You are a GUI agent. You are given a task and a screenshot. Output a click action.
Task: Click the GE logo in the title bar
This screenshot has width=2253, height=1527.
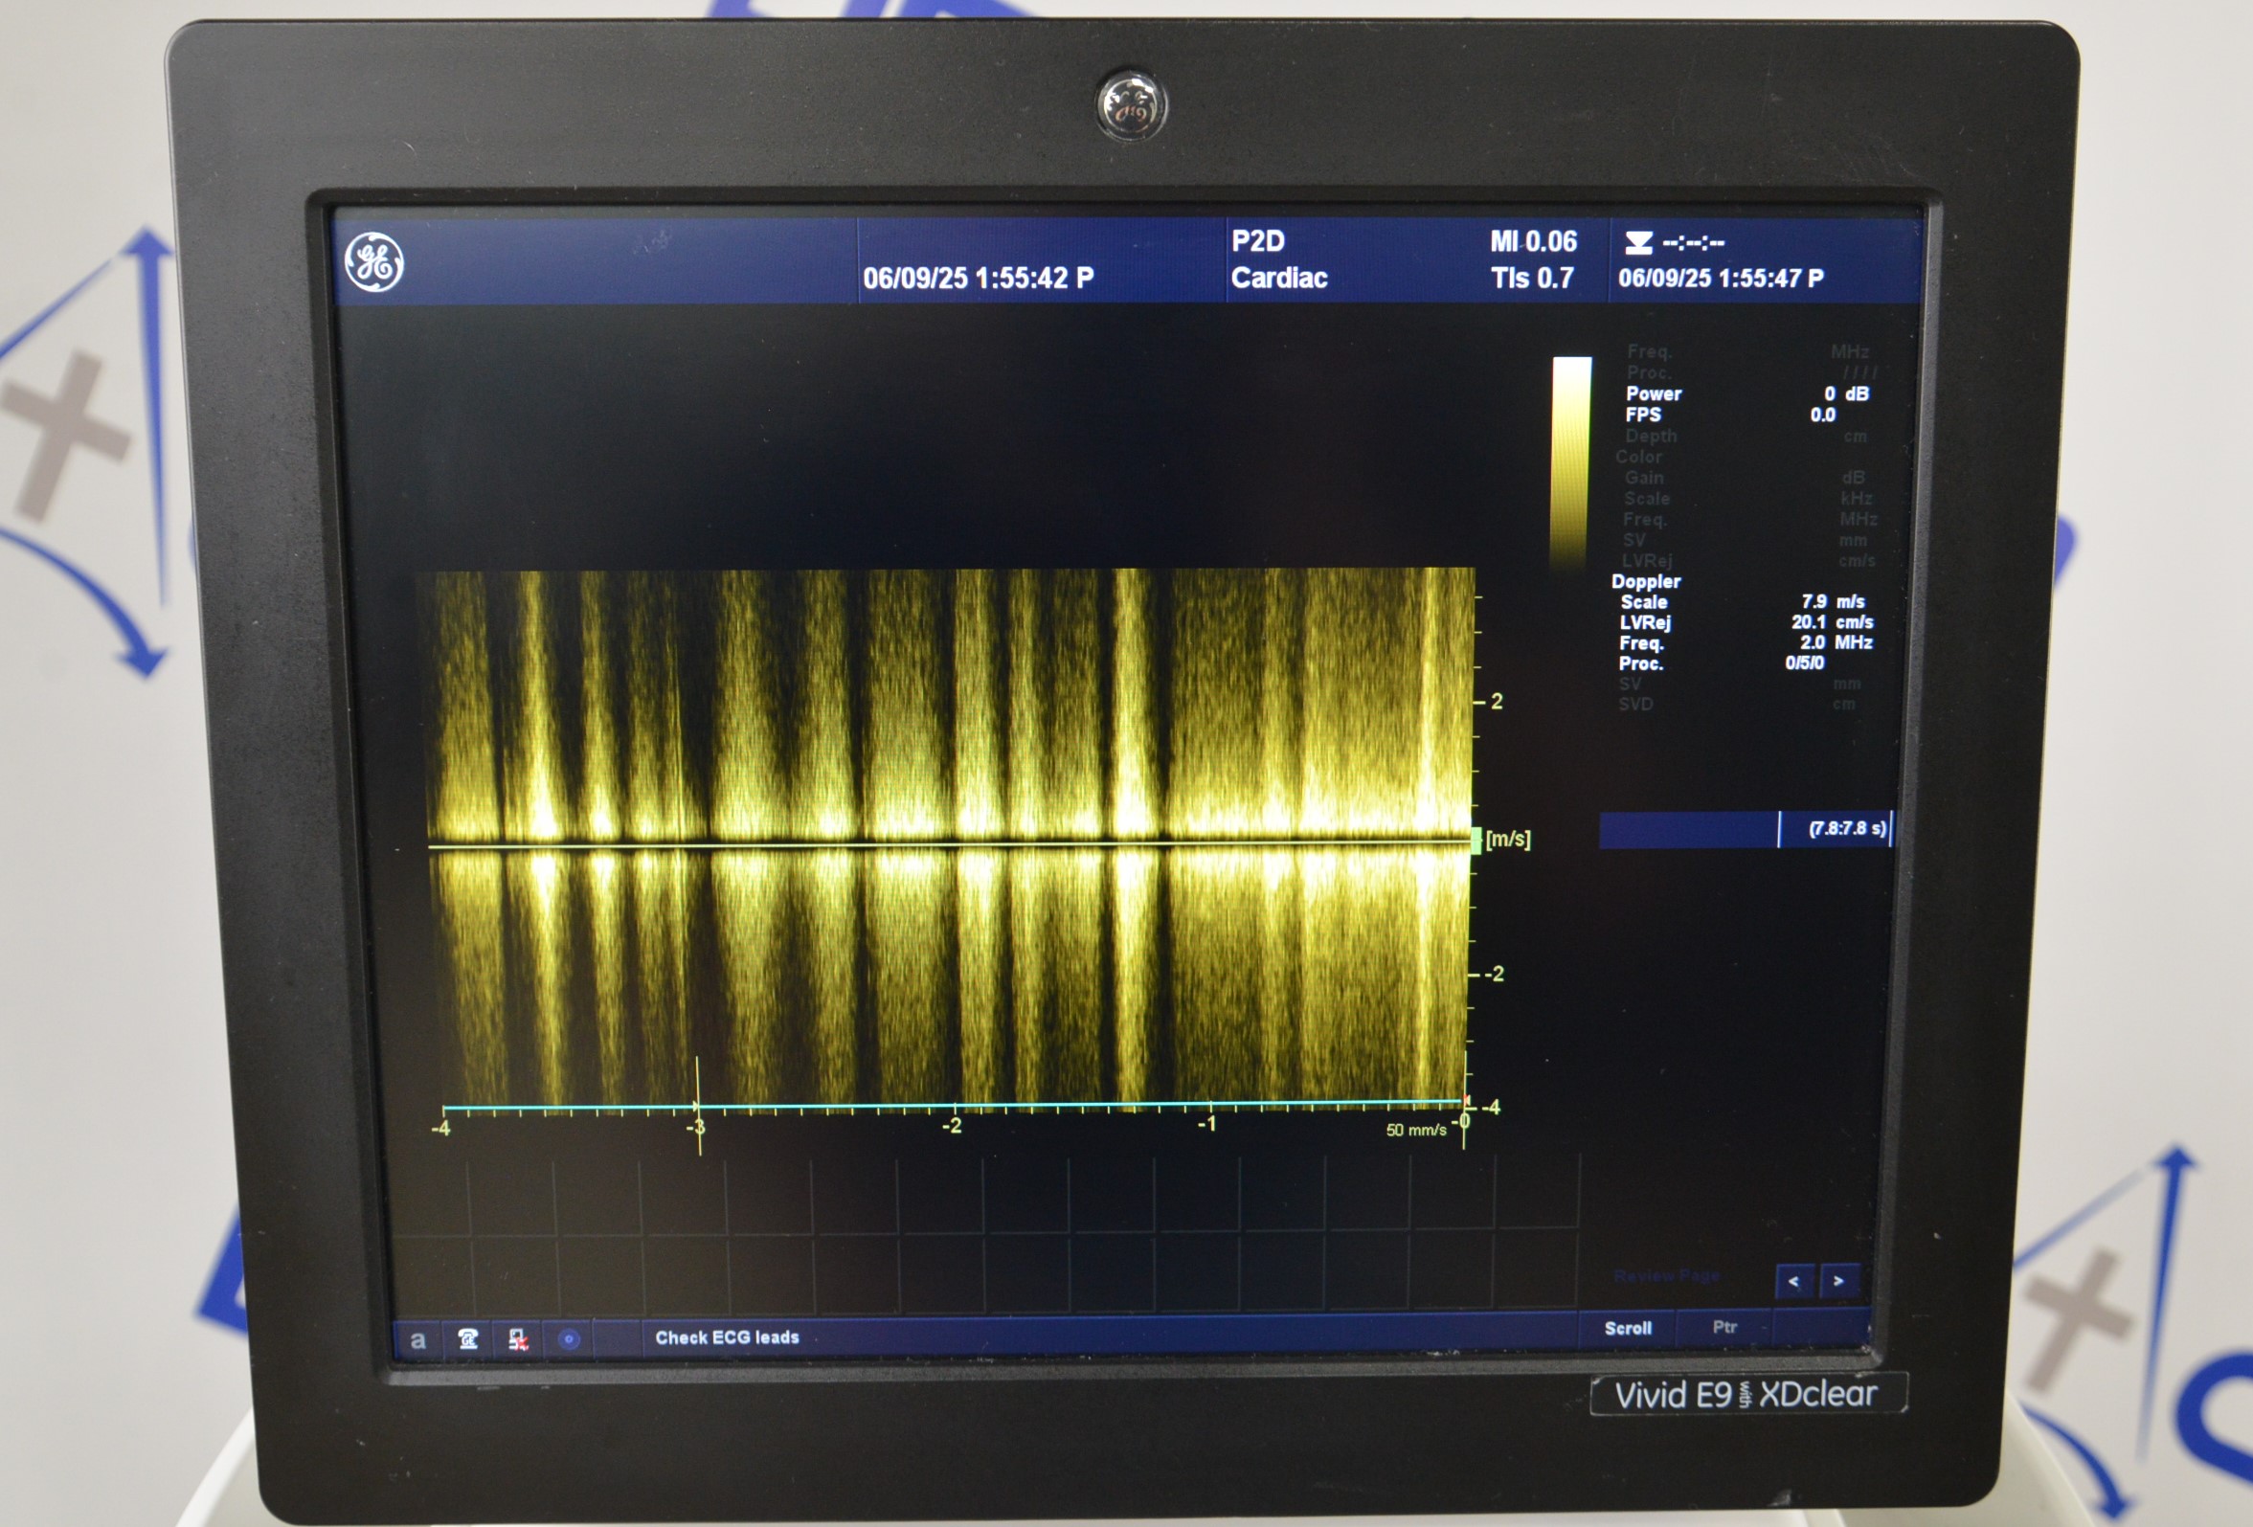(x=374, y=261)
